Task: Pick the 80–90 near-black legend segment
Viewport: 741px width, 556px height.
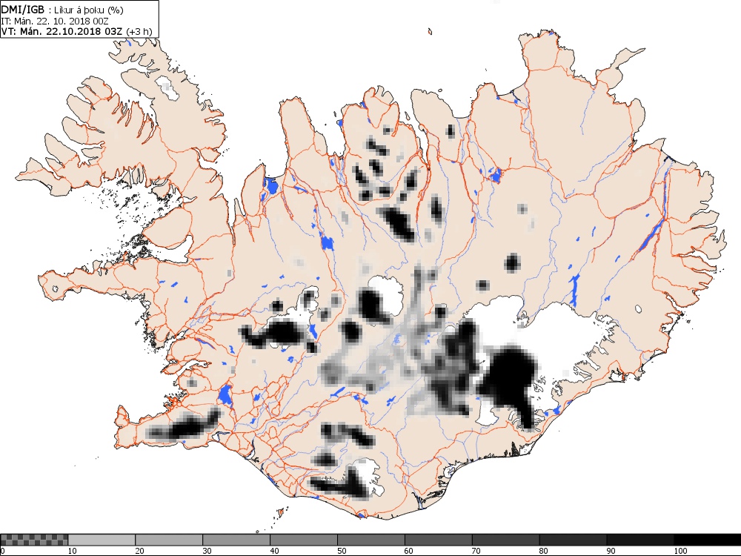Action: 574,540
